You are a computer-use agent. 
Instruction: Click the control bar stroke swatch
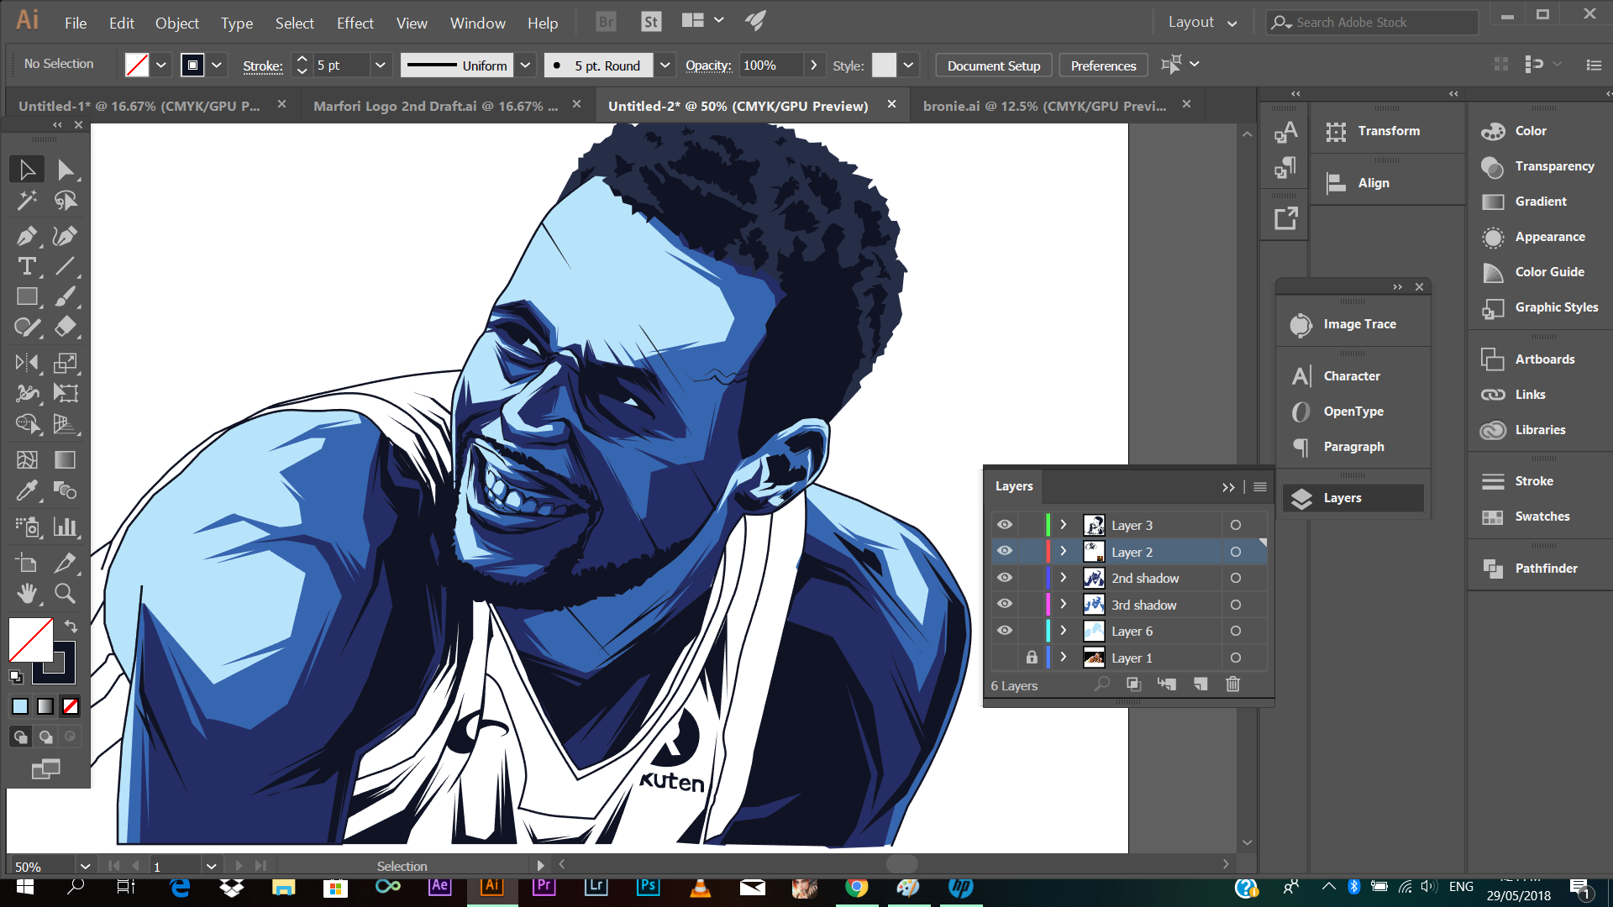pos(192,65)
